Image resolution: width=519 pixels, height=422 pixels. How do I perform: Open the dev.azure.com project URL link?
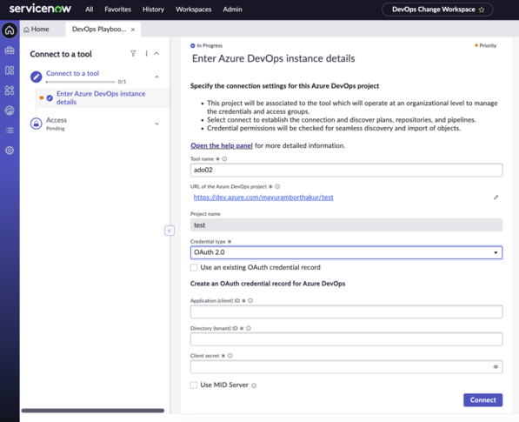[263, 198]
